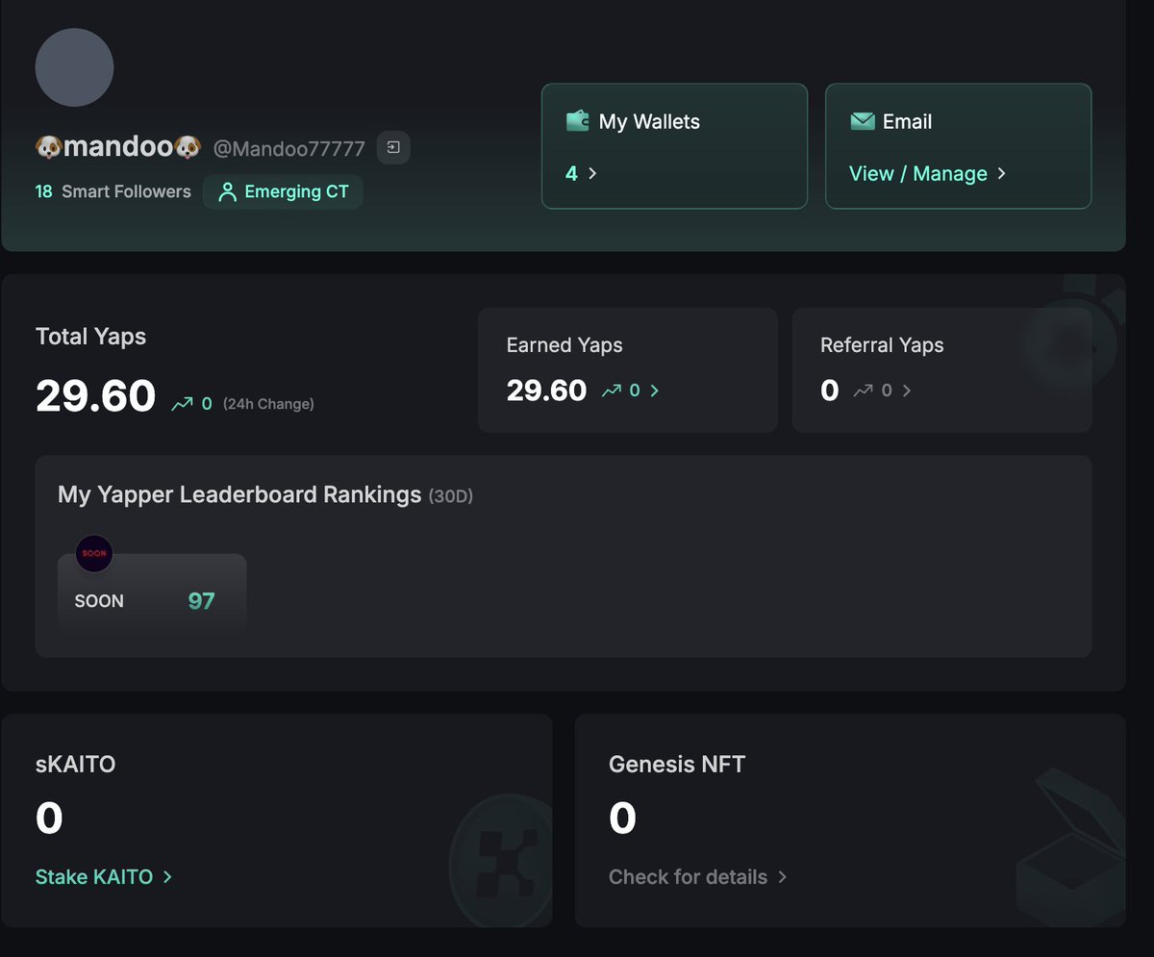Click the trend arrow beside Total Yaps change
1154x957 pixels.
point(182,404)
